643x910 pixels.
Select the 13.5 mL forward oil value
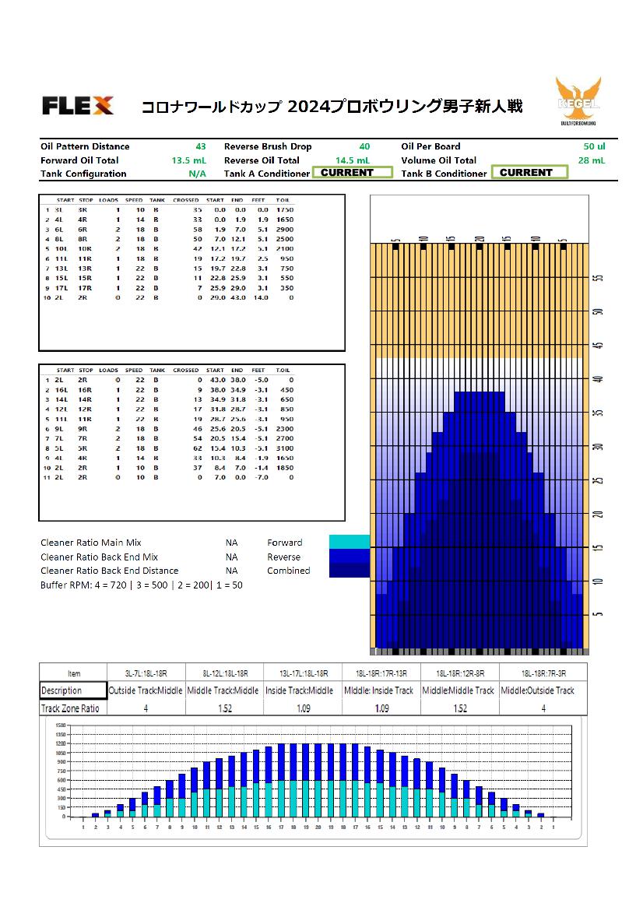pos(188,160)
